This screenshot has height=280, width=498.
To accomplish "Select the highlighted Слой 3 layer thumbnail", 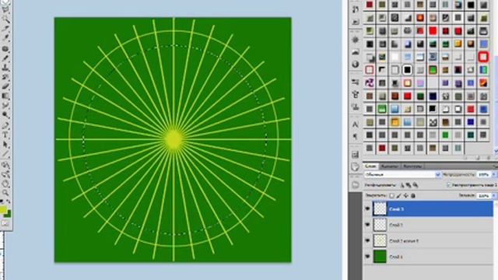I will (380, 208).
